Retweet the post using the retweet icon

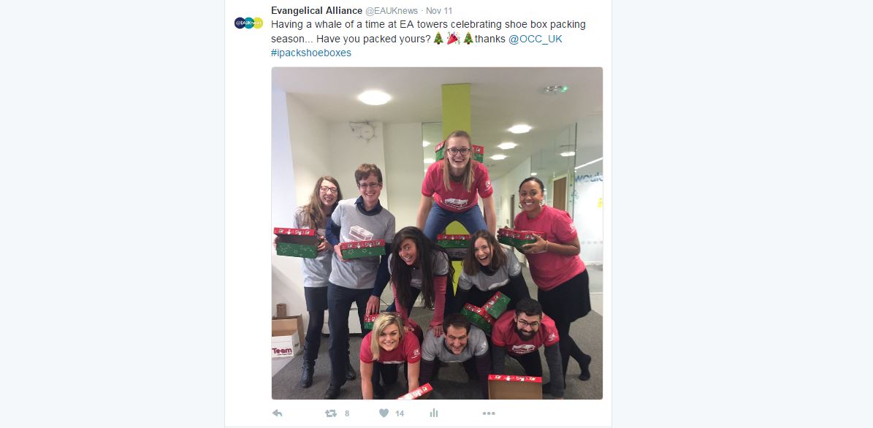coord(331,413)
